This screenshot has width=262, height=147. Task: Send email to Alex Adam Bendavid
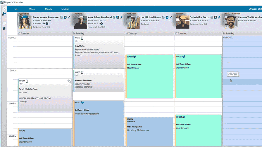[x=93, y=27]
